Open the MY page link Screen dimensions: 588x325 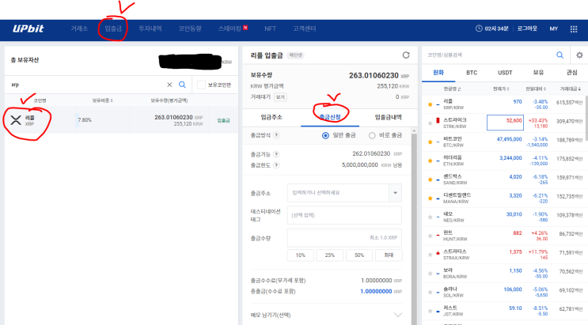(553, 28)
